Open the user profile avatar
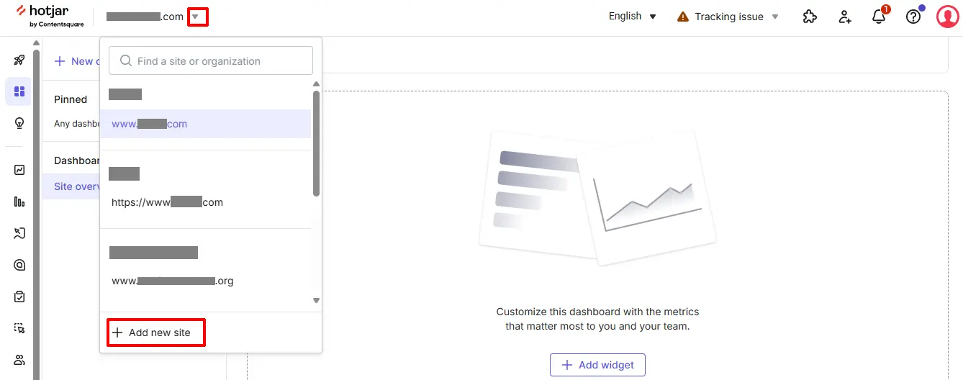The width and height of the screenshot is (963, 380). 947,17
